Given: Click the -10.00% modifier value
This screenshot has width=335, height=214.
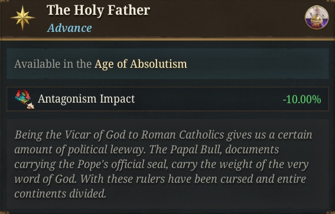Looking at the screenshot, I should [x=302, y=99].
